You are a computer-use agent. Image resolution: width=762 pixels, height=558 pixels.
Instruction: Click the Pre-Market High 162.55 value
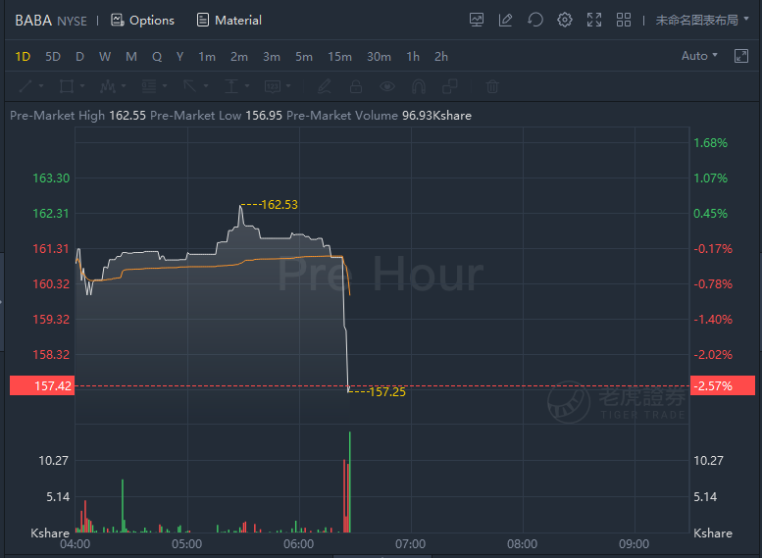pyautogui.click(x=127, y=116)
